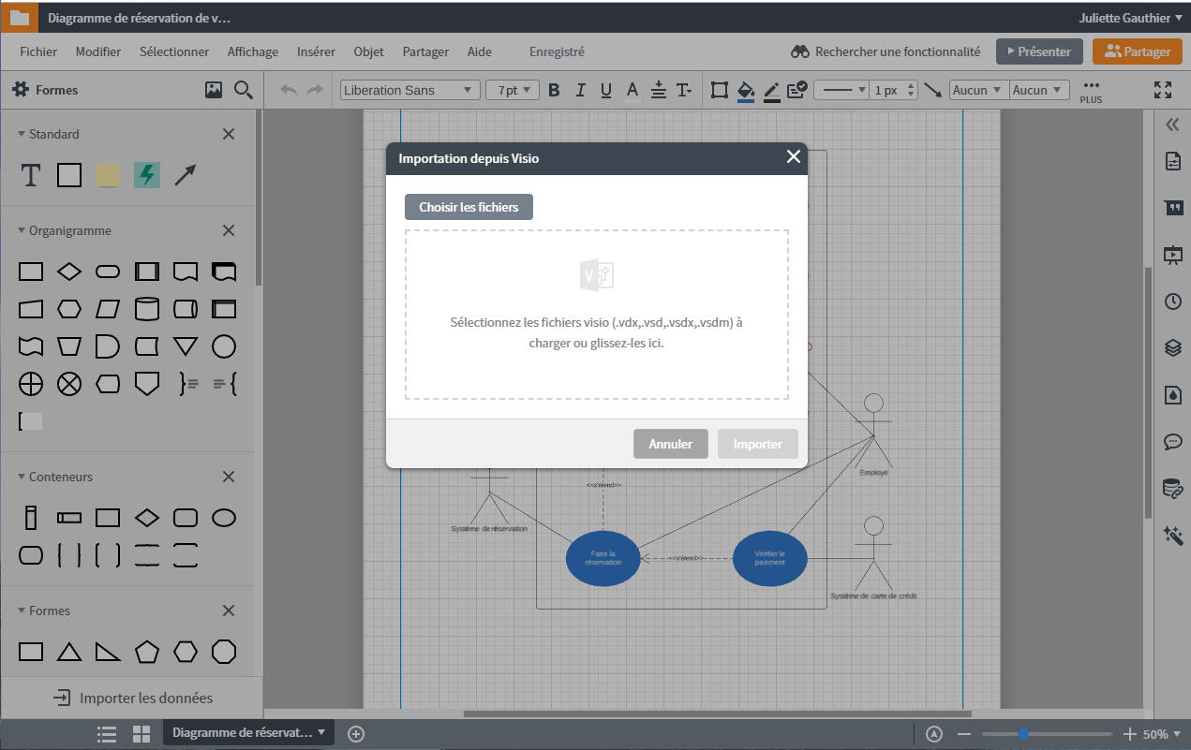1191x750 pixels.
Task: Open the Comments panel in right sidebar
Action: (x=1172, y=442)
